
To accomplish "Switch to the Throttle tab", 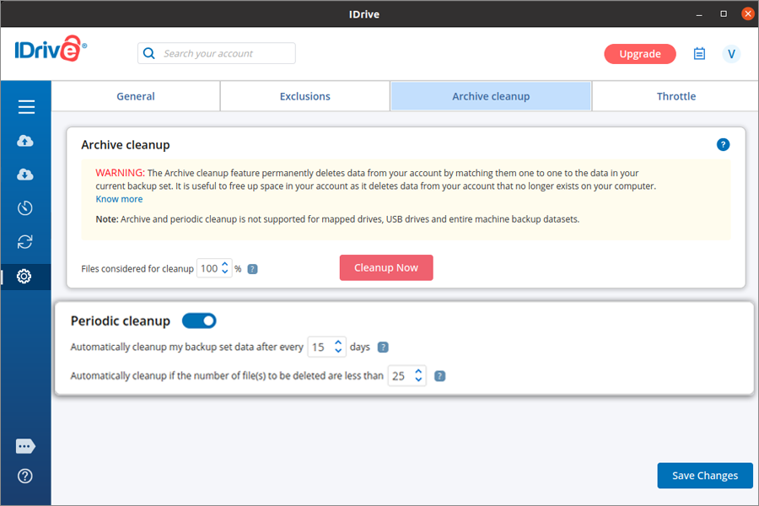I will tap(676, 96).
